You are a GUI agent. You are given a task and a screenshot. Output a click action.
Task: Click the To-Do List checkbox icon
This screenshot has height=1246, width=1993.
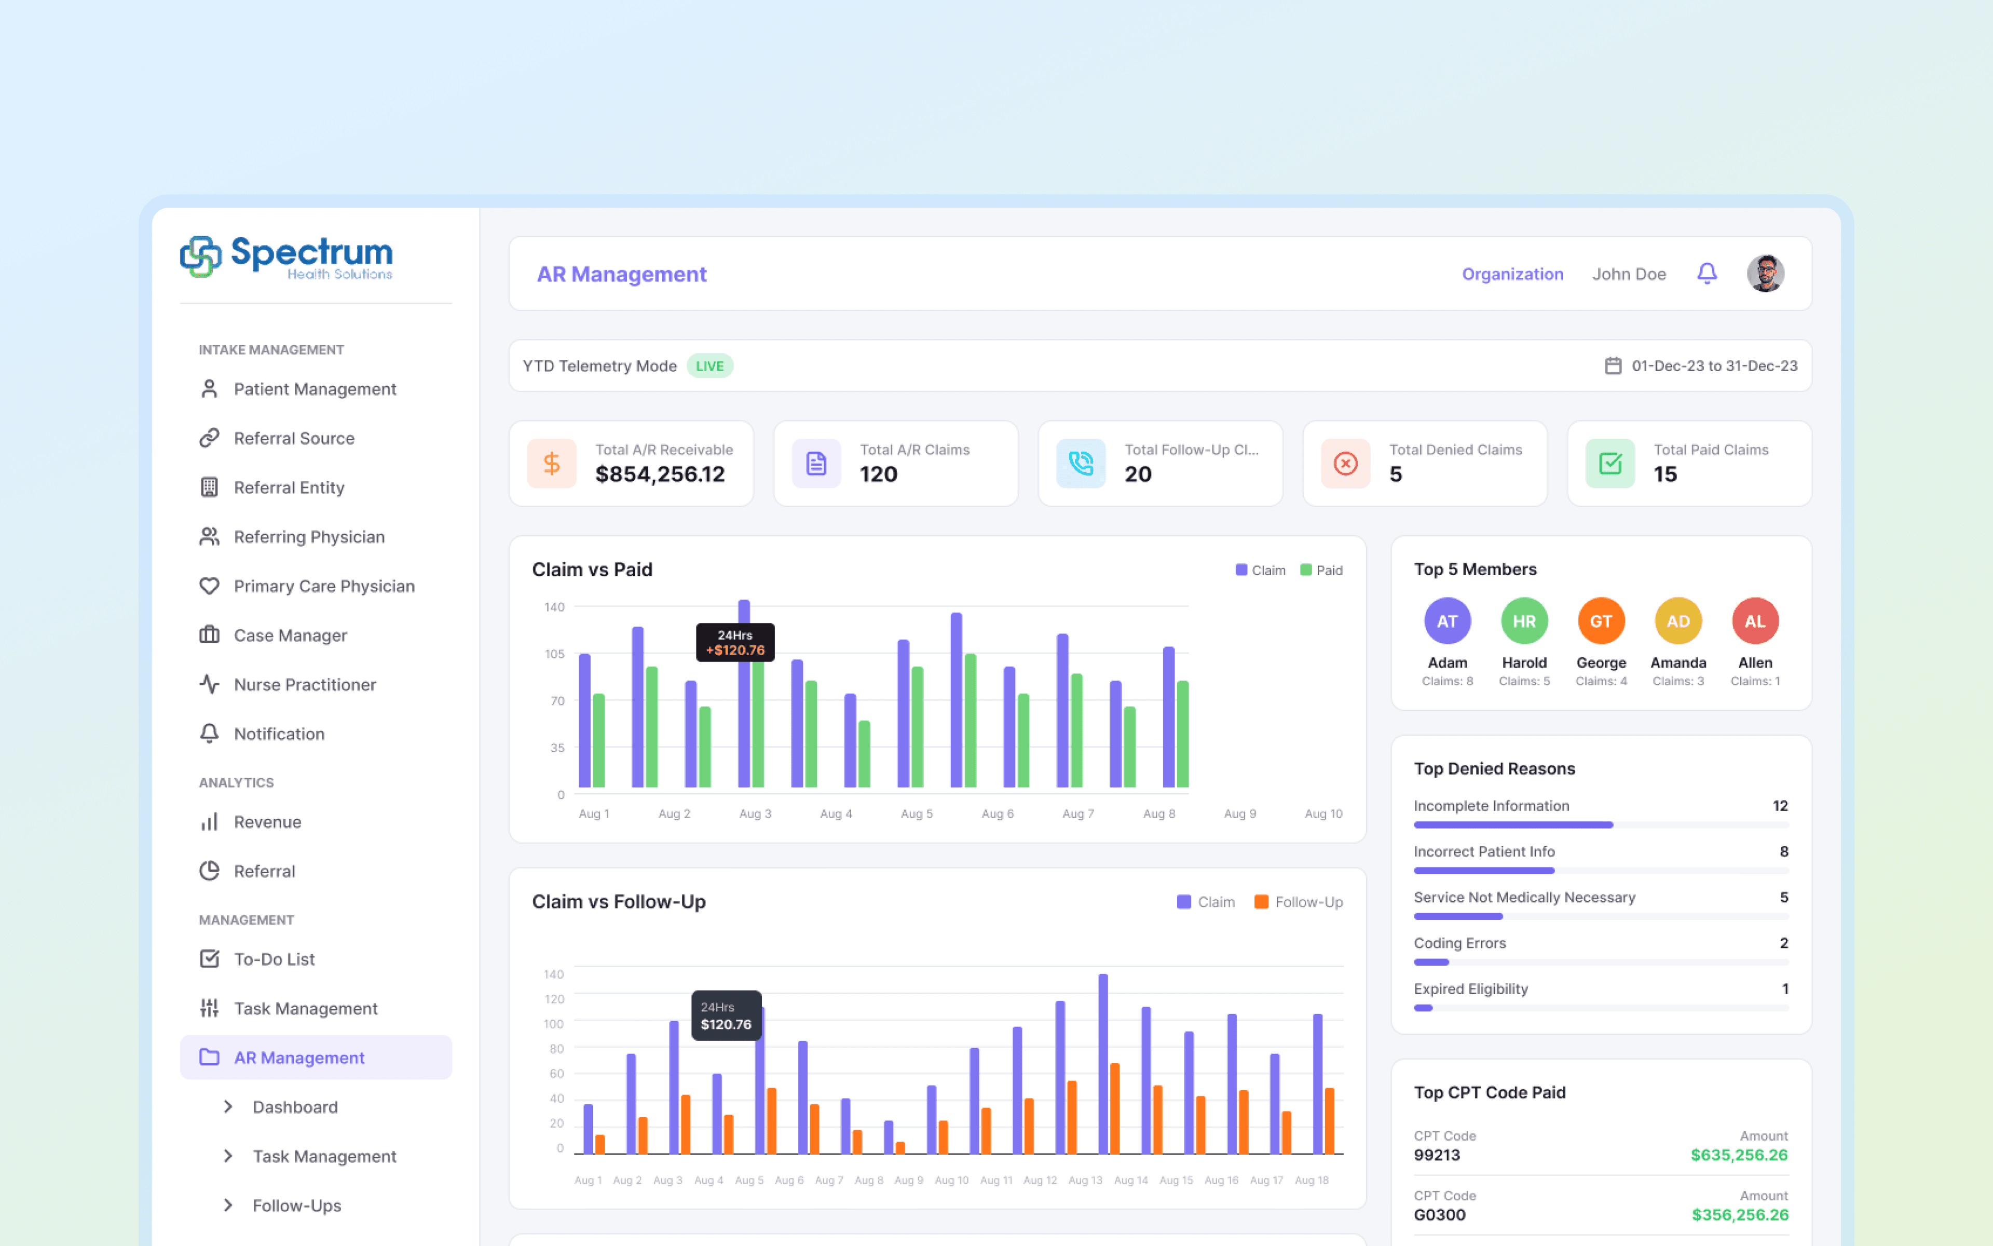point(209,959)
